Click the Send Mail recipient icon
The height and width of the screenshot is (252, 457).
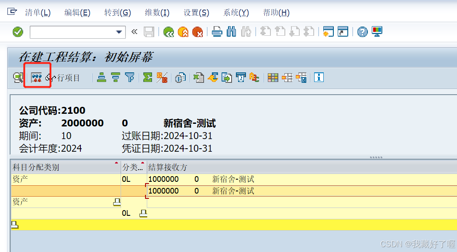point(241,78)
